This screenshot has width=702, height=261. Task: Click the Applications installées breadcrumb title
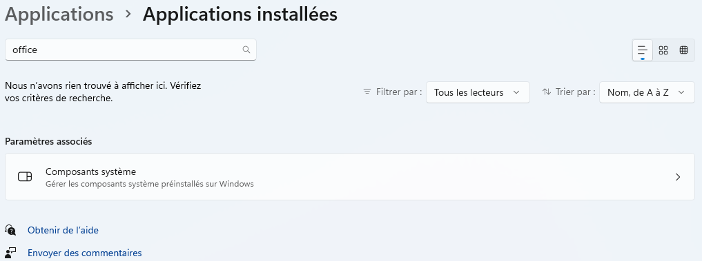[240, 14]
